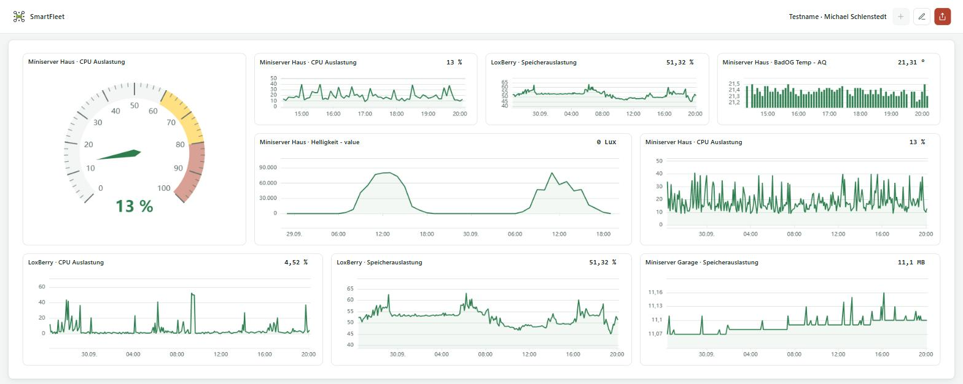Screen dimensions: 963x384
Task: Click the top-row LoxBerry · Speicherauslastung title
Action: point(534,63)
